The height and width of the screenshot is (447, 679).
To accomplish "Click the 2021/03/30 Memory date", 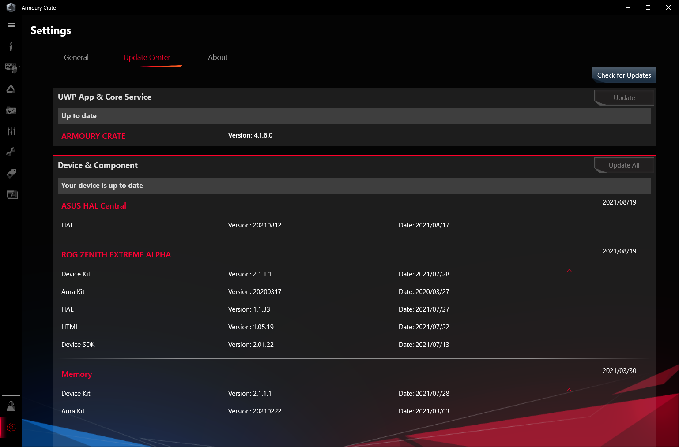I will [619, 371].
